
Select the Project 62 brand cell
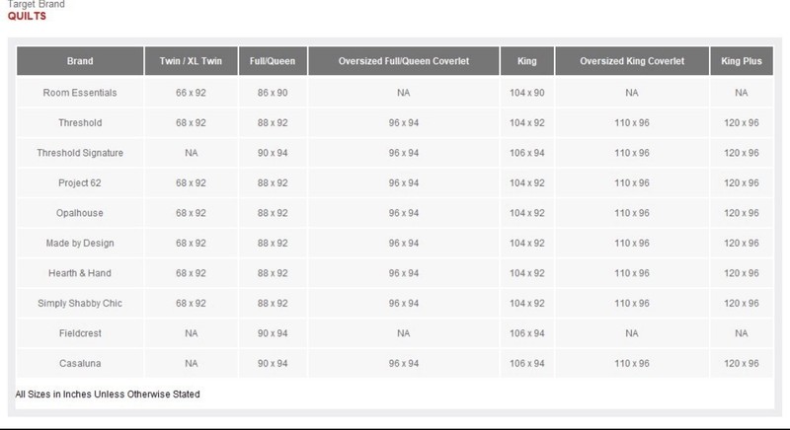click(80, 183)
